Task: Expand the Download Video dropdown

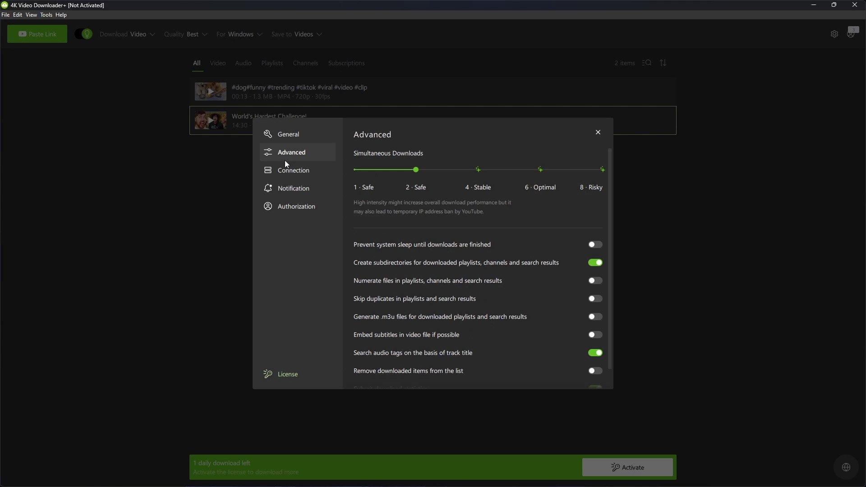Action: 127,34
